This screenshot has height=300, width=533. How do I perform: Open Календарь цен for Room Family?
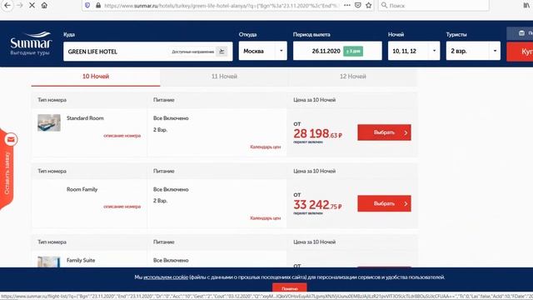(x=265, y=218)
